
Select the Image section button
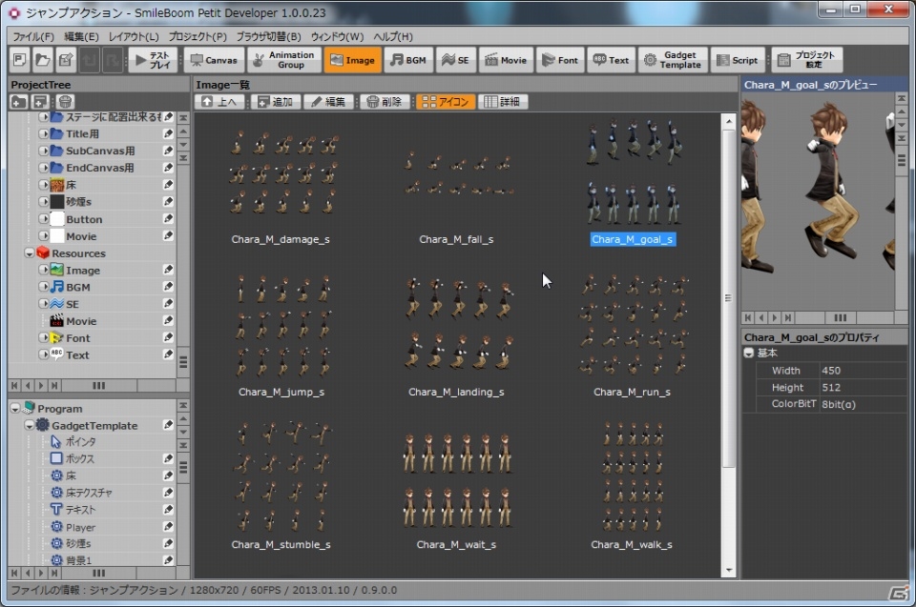click(x=352, y=60)
